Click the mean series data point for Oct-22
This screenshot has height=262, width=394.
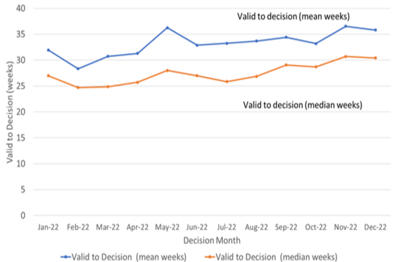(316, 43)
